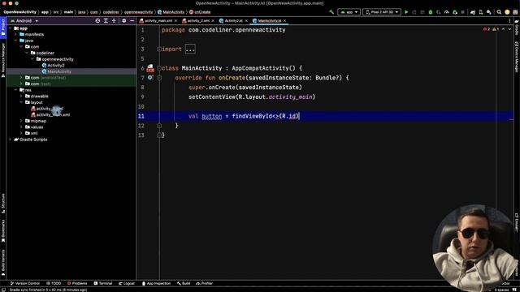The width and height of the screenshot is (520, 292).
Task: Select Activity2 class in project tree
Action: click(x=53, y=66)
